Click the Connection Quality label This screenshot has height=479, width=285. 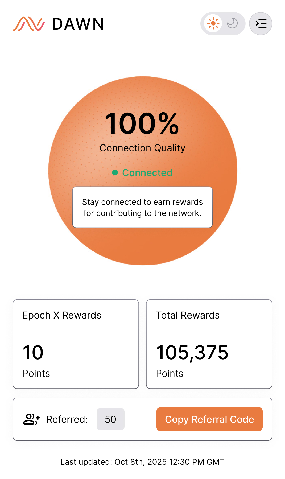[x=142, y=148]
